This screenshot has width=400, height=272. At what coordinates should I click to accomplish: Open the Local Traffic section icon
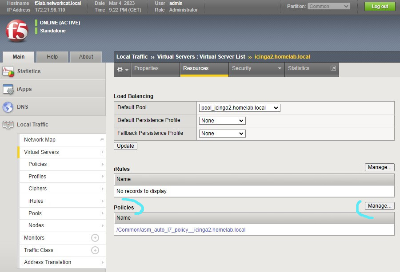[x=8, y=125]
